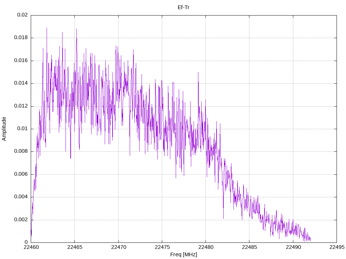Viewport: 346px width, 259px height.
Task: Click x-axis tick label 22490
Action: pos(293,247)
